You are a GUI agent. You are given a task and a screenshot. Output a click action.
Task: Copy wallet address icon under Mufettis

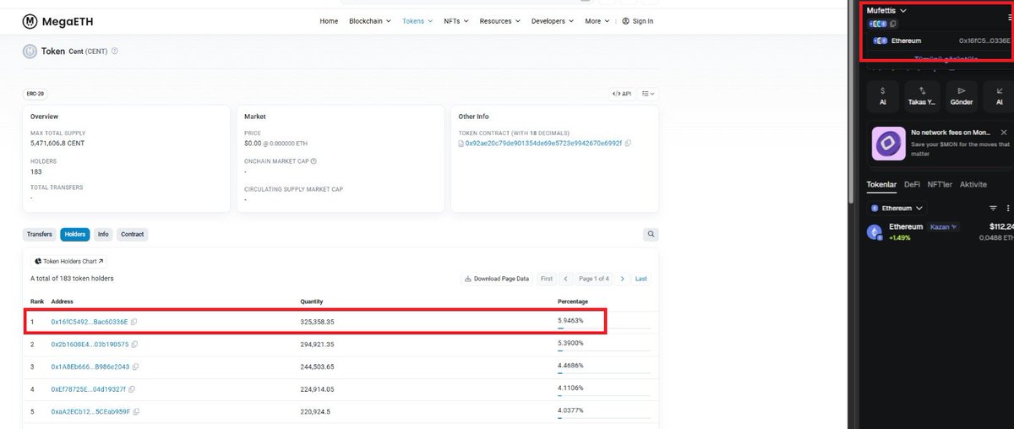(893, 24)
